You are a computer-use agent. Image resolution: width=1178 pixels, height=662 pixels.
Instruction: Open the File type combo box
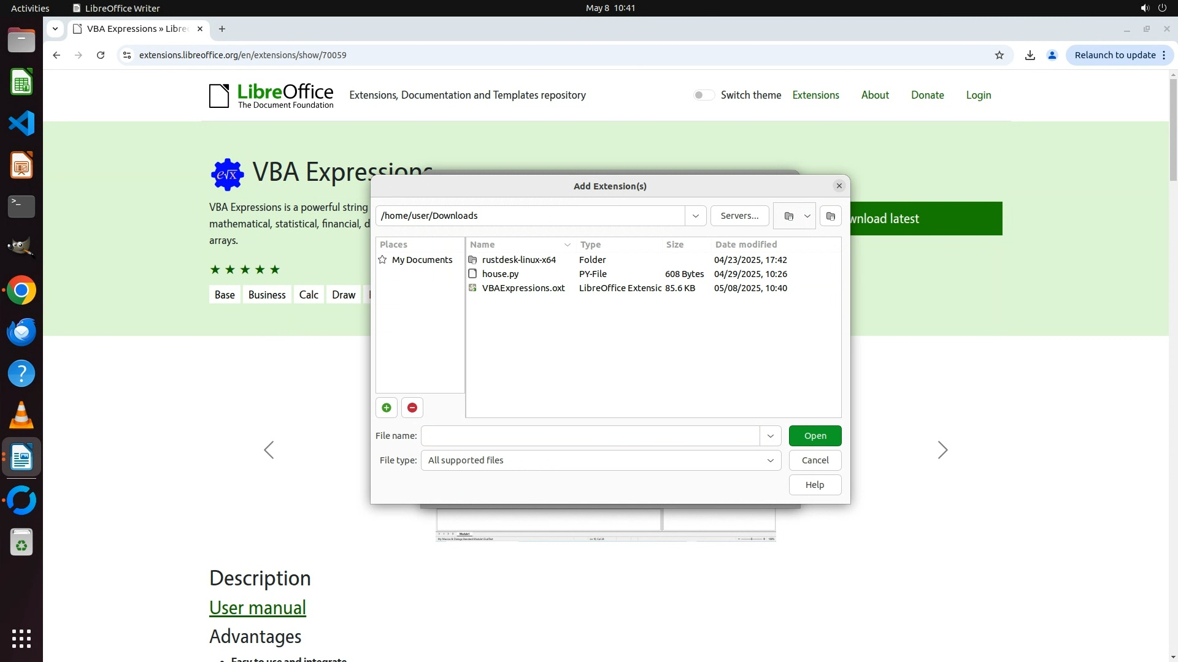pyautogui.click(x=600, y=460)
